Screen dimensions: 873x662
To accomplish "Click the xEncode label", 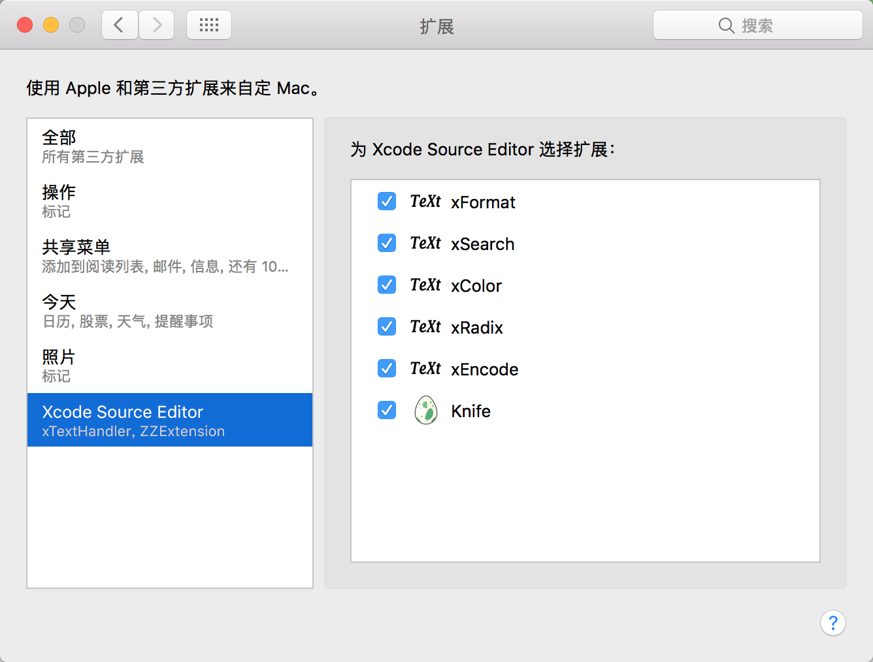I will [484, 370].
